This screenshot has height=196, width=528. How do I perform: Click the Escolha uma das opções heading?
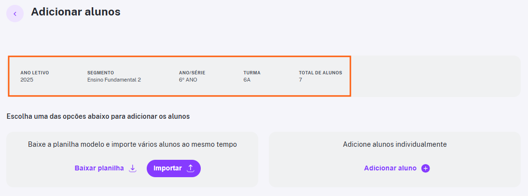coord(98,116)
